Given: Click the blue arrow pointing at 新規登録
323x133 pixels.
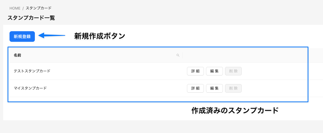Looking at the screenshot, I should (52, 35).
